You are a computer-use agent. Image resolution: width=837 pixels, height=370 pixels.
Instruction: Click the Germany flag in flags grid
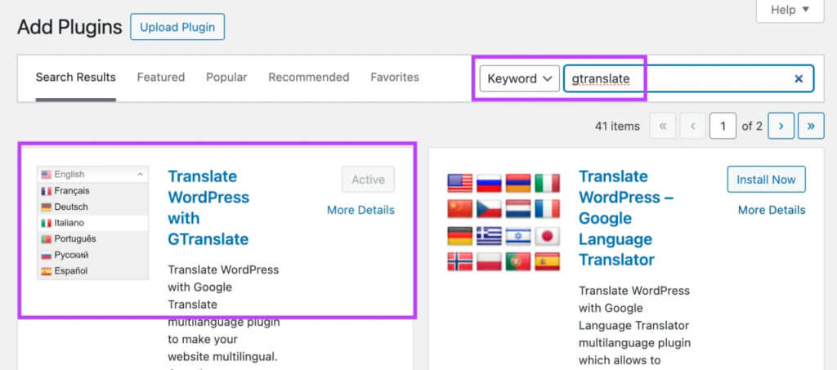click(x=460, y=236)
